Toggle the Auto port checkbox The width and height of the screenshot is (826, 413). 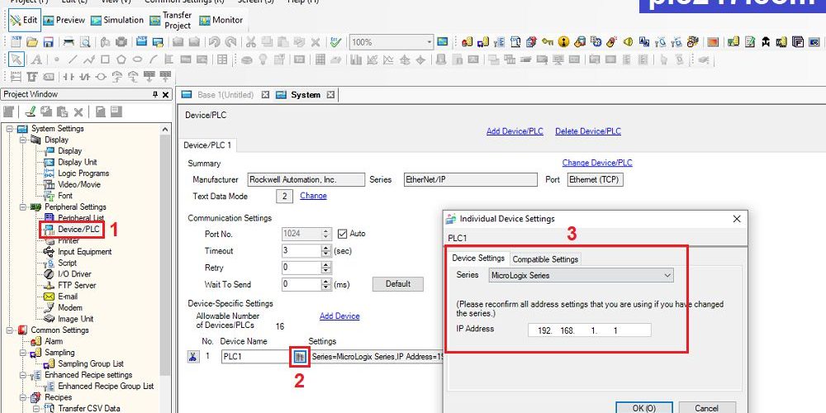(343, 234)
